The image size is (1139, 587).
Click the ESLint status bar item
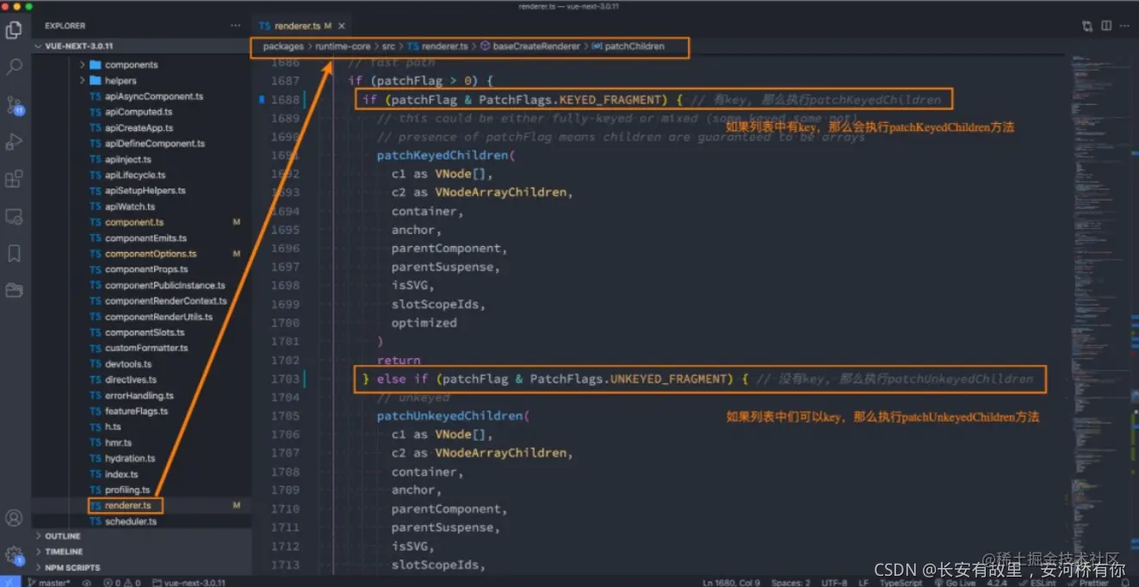[1037, 583]
